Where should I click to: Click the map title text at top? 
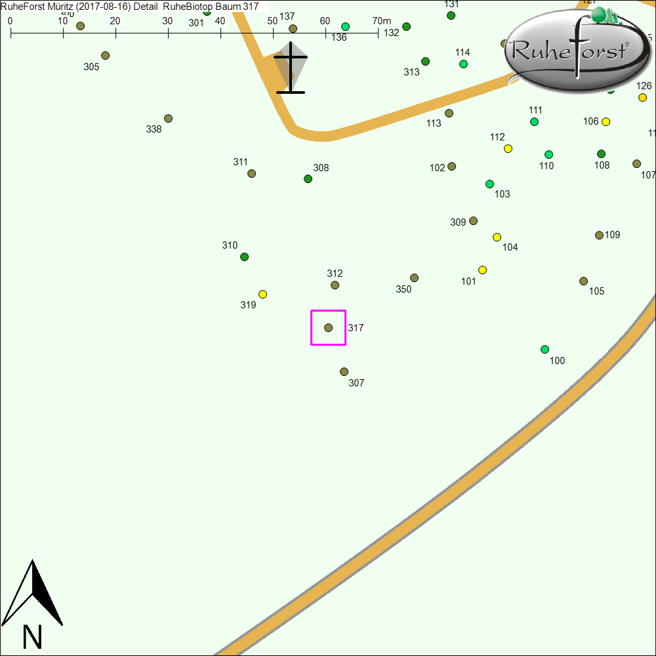tap(130, 6)
